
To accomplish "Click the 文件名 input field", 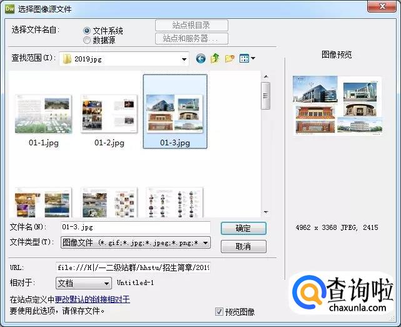I will (135, 227).
